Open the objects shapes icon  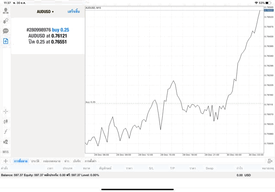click(6, 142)
